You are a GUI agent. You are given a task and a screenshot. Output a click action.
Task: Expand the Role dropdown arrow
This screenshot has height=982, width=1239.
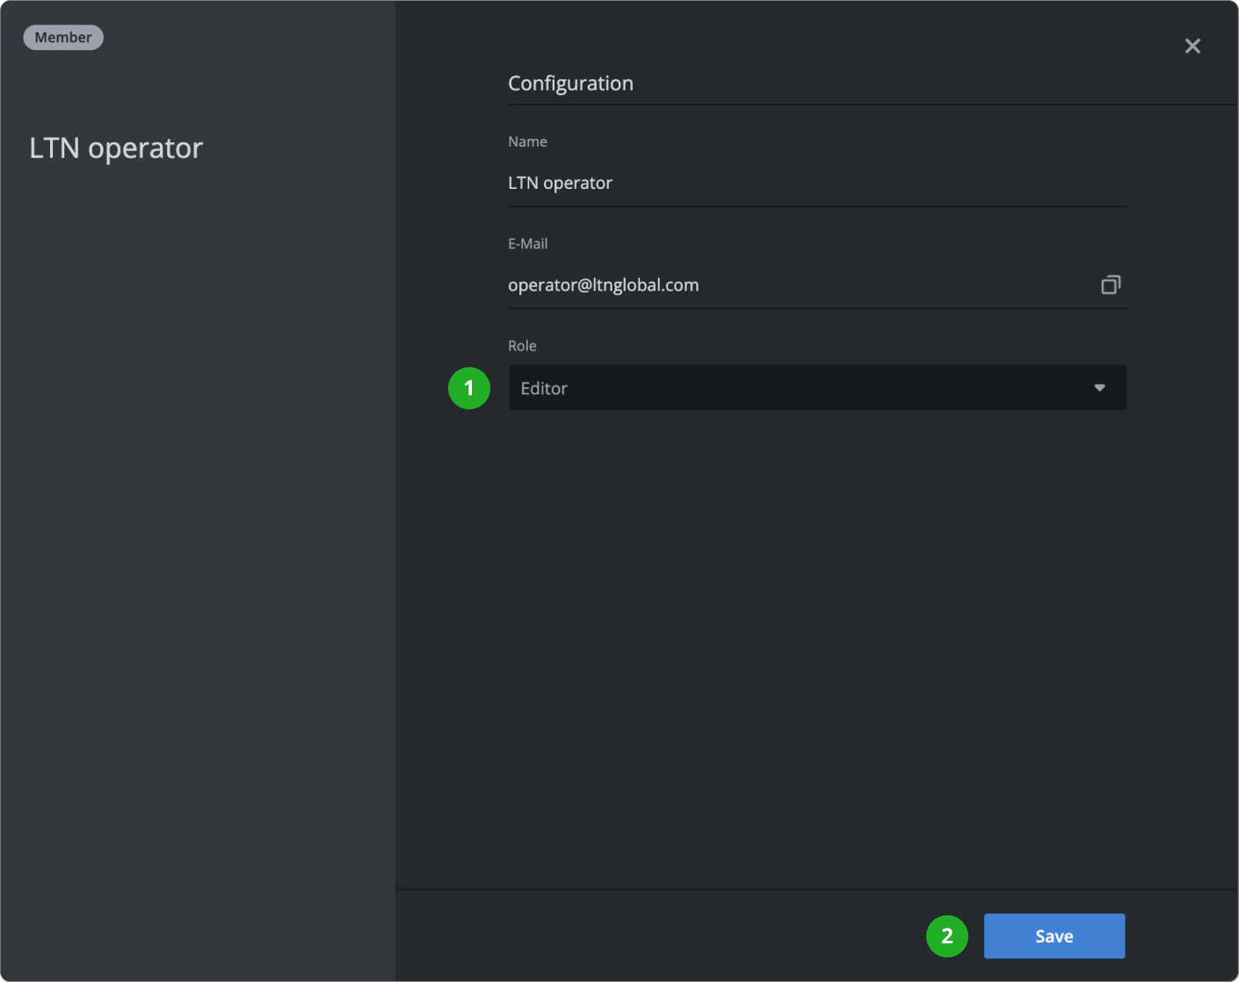tap(1099, 388)
